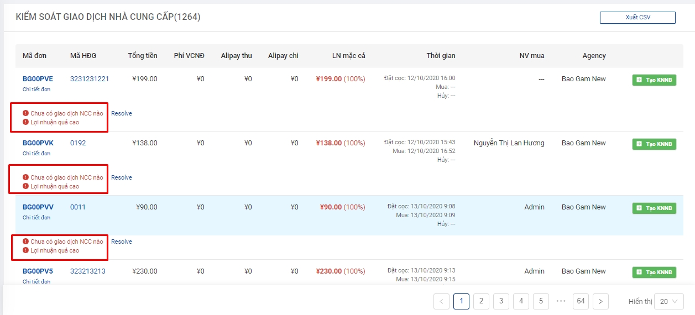Click previous page arrow in pagination

pyautogui.click(x=441, y=301)
